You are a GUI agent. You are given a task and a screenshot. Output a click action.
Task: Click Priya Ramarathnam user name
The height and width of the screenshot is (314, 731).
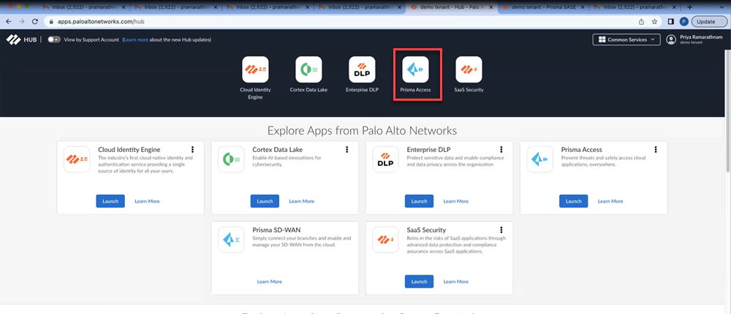coord(701,37)
